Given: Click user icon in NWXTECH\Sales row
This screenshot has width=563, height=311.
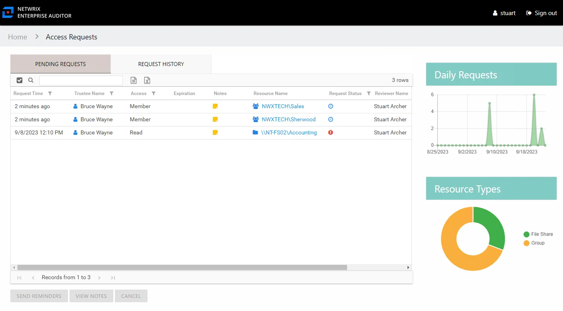Looking at the screenshot, I should [x=76, y=106].
